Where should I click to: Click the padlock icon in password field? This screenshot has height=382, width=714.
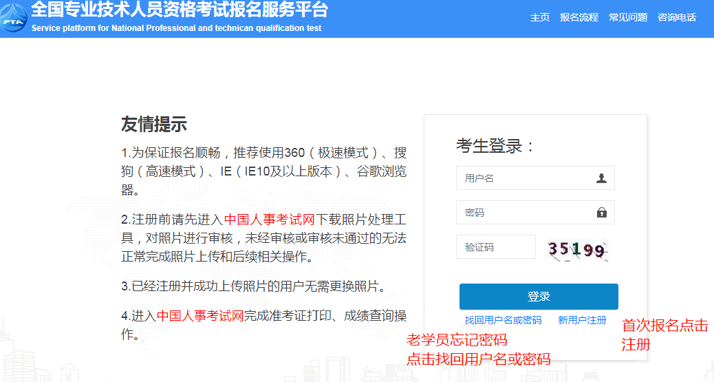[x=601, y=213]
